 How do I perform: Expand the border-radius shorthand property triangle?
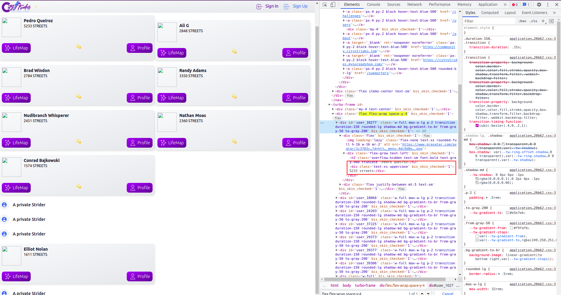click(x=499, y=274)
